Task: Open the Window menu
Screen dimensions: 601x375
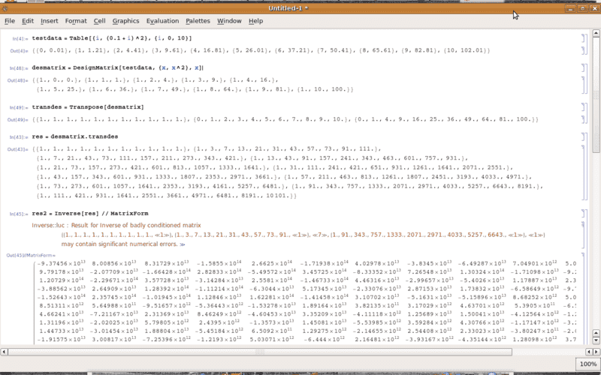Action: tap(229, 21)
